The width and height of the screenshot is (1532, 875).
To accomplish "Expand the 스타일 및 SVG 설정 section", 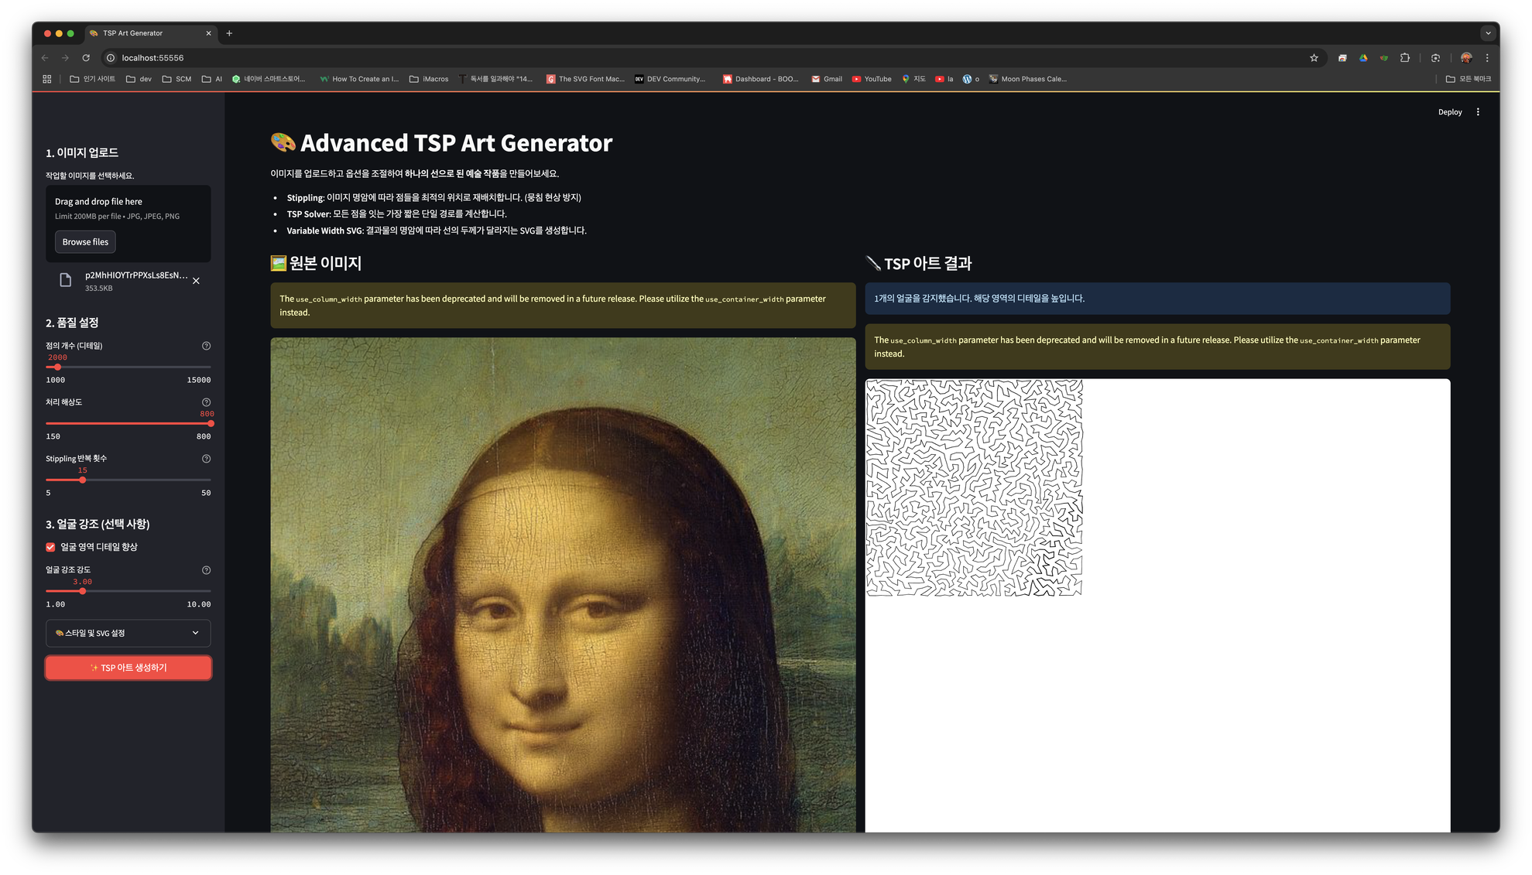I will pos(128,633).
